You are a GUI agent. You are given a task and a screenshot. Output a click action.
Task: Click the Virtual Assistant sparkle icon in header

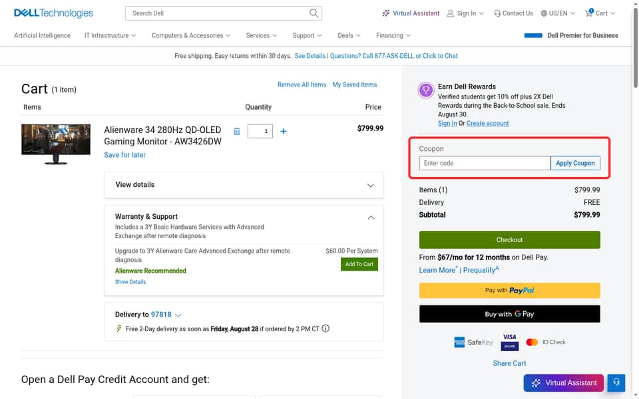386,13
